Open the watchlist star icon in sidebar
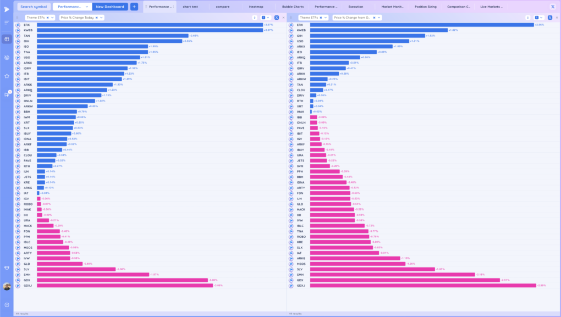 (x=7, y=76)
